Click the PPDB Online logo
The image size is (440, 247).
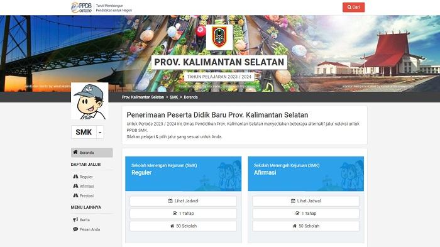pyautogui.click(x=81, y=8)
